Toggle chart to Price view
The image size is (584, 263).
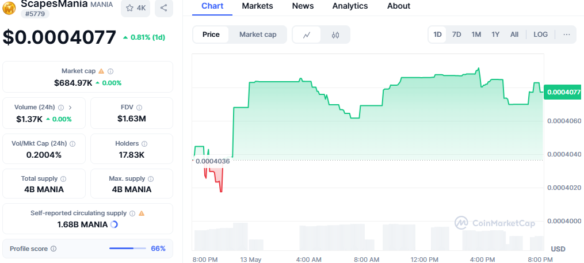pyautogui.click(x=211, y=35)
